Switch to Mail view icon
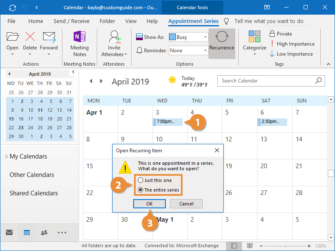The height and width of the screenshot is (251, 335). 9,233
